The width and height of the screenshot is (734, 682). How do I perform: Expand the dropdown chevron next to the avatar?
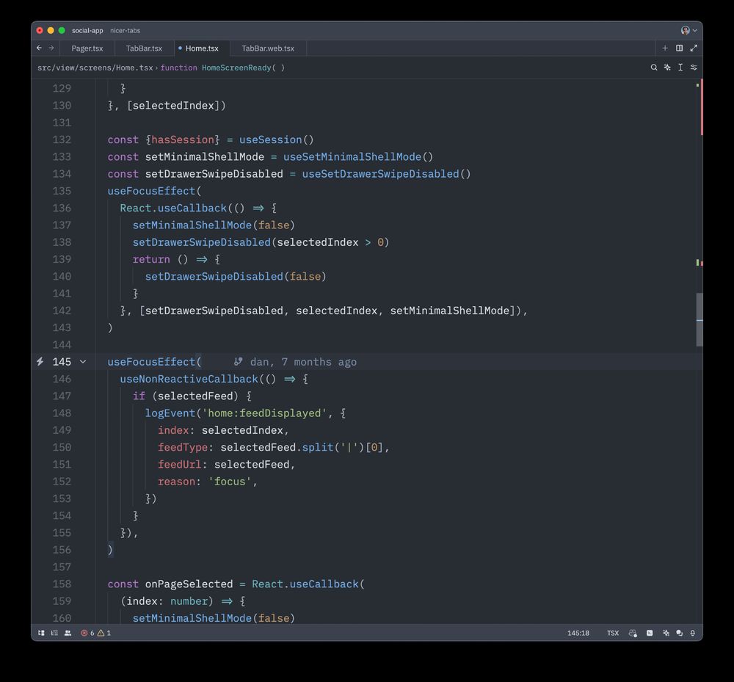click(695, 30)
